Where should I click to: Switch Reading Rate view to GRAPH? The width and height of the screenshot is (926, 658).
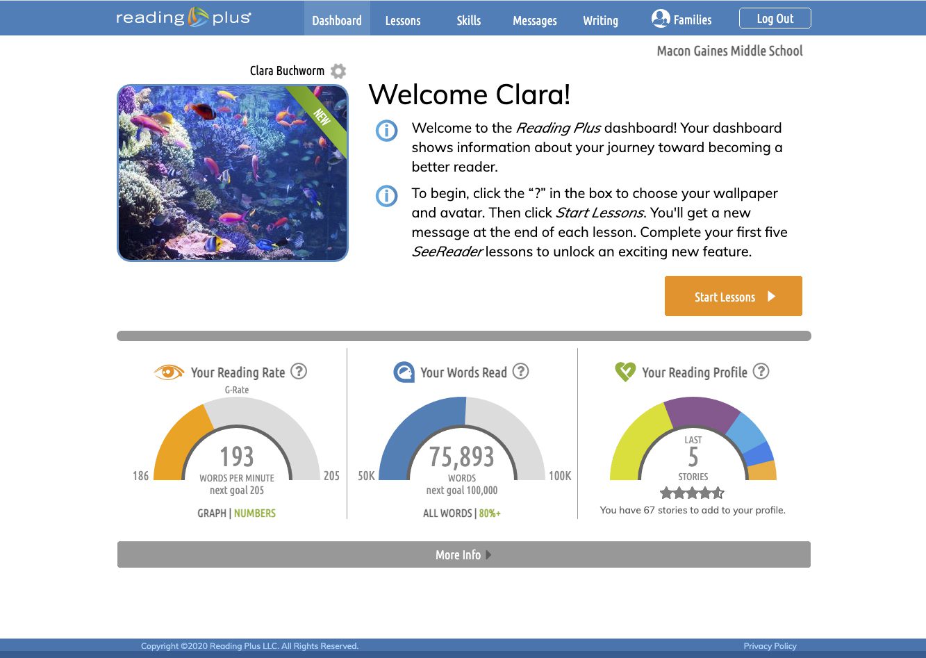(212, 513)
